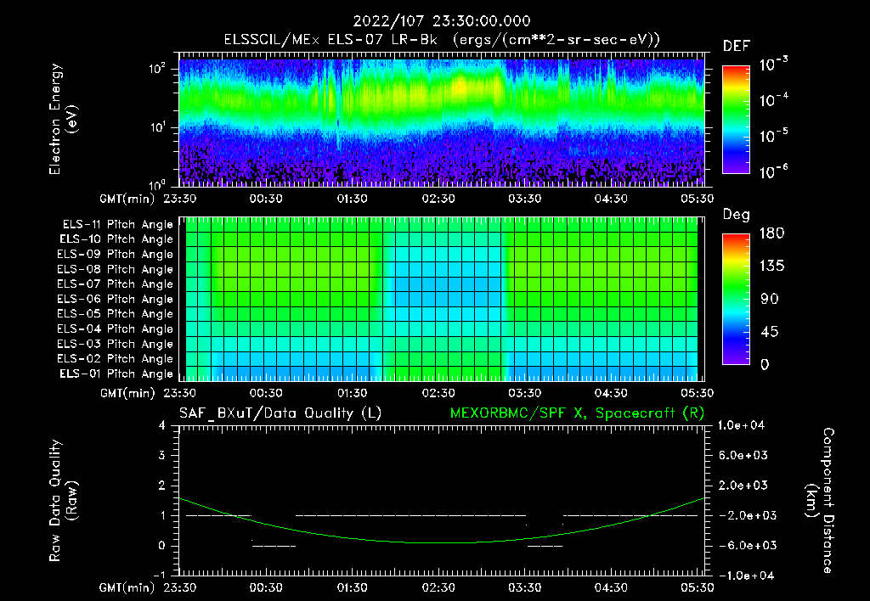Select the Electron Energy (eV) axis label

tap(63, 119)
